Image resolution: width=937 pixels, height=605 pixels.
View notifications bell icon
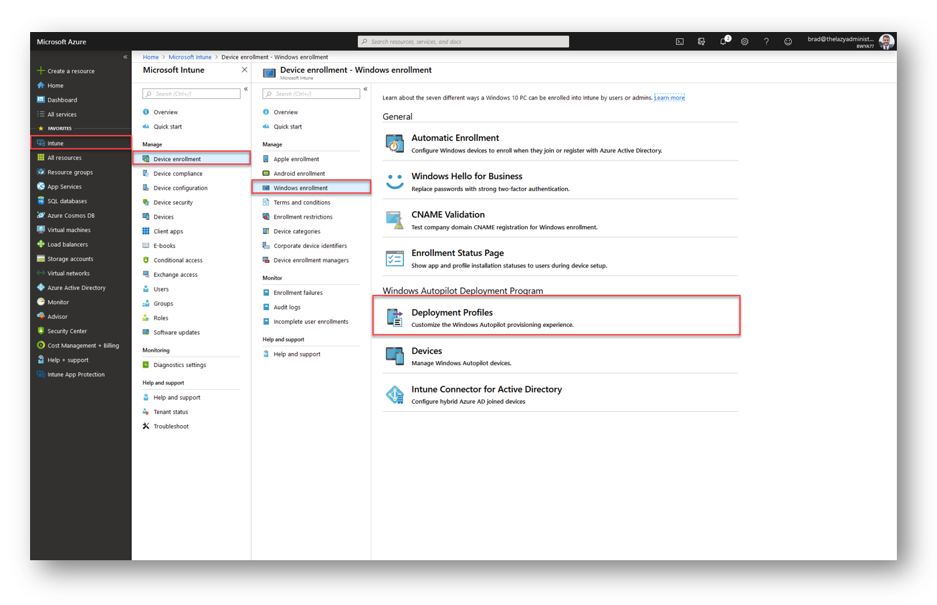pyautogui.click(x=723, y=41)
